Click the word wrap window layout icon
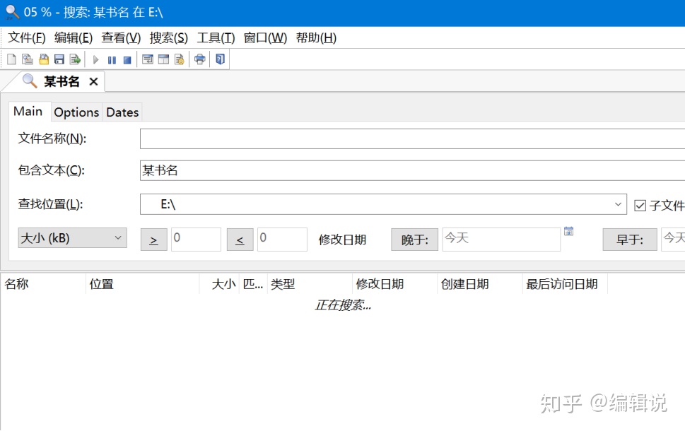 tap(148, 59)
